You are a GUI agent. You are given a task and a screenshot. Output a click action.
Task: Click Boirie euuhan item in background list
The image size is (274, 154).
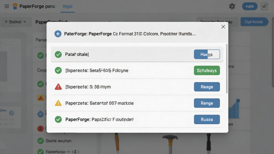coord(59,141)
